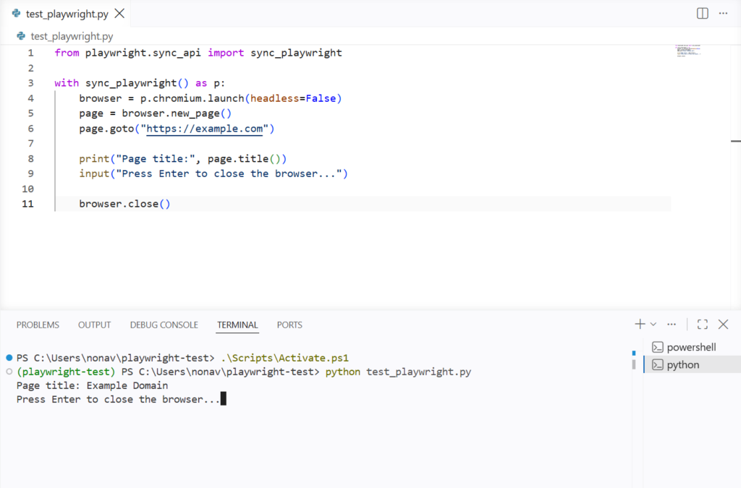Close the bottom terminal panel
The width and height of the screenshot is (741, 488).
tap(723, 324)
